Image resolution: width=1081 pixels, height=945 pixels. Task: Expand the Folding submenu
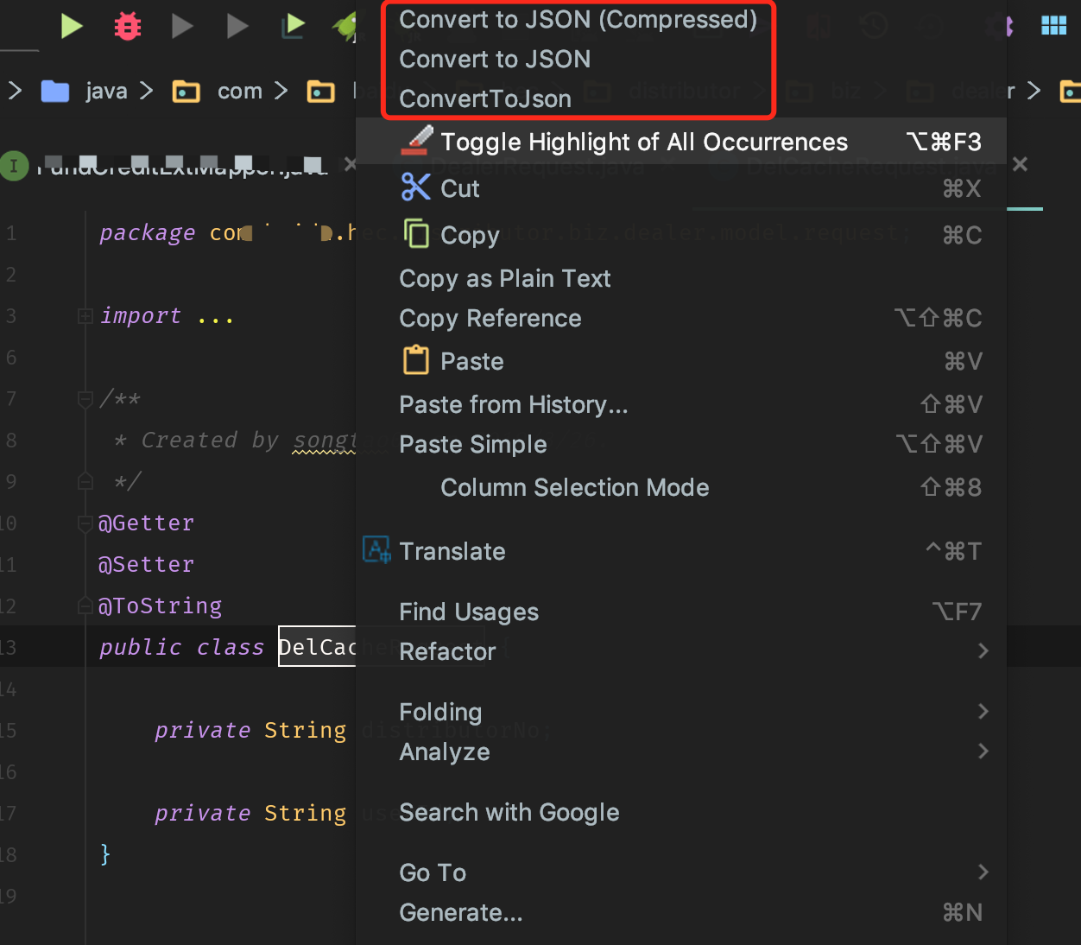[681, 712]
